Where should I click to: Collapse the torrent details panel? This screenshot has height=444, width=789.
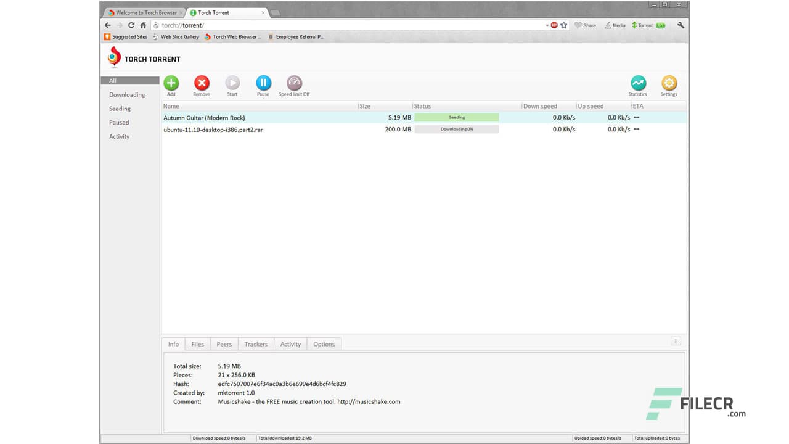point(676,340)
